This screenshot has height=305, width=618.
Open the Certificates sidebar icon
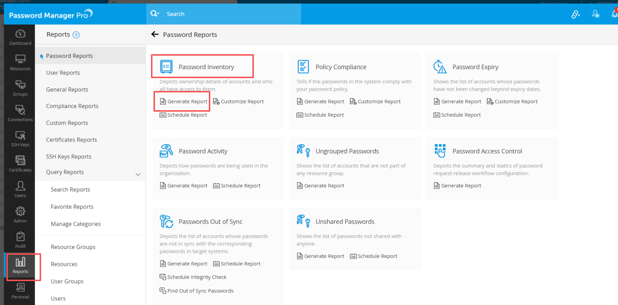pos(20,164)
